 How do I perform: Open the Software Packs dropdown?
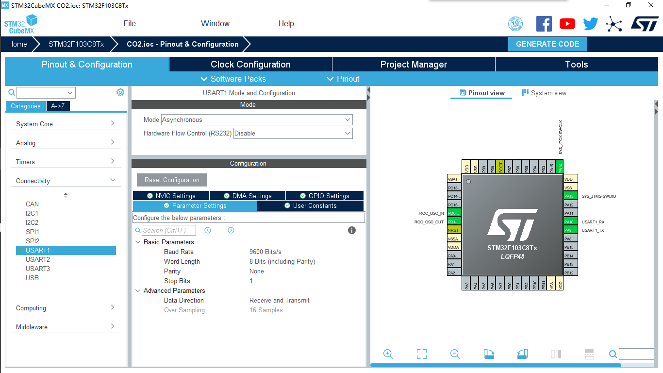pos(233,79)
